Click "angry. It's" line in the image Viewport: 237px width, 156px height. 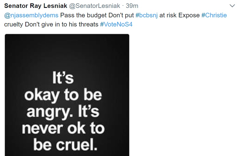coord(63,112)
